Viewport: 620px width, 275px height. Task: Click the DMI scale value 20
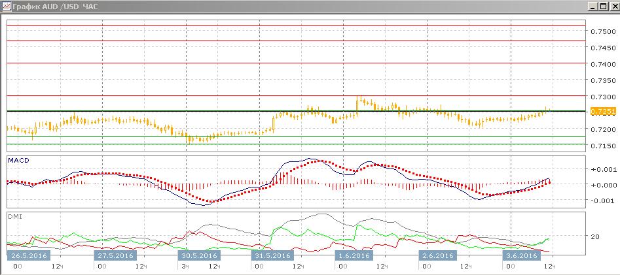[x=595, y=236]
